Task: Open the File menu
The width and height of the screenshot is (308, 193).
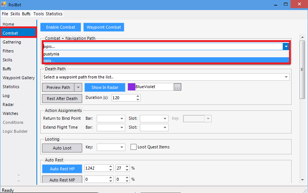Action: click(5, 14)
